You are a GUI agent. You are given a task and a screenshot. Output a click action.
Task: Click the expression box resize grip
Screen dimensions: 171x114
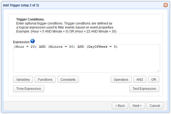158,70
